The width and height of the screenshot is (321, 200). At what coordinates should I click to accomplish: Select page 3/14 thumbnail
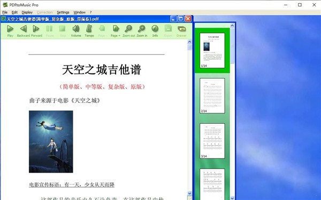click(x=212, y=141)
